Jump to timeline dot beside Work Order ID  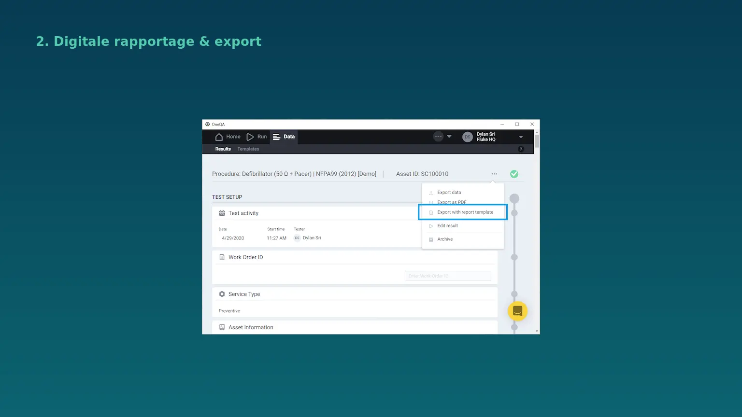[514, 257]
